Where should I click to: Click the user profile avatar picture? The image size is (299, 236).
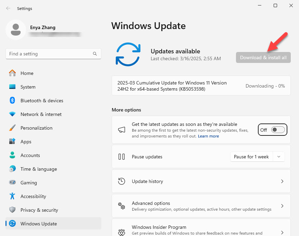tap(15, 29)
